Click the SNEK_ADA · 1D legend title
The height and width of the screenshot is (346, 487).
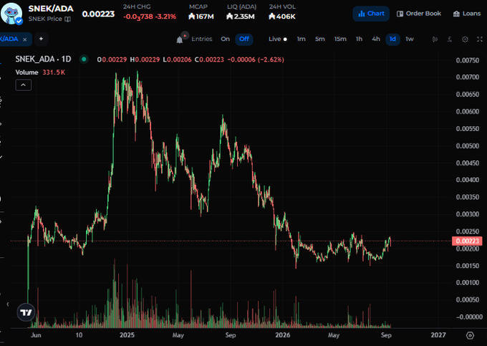click(x=43, y=59)
